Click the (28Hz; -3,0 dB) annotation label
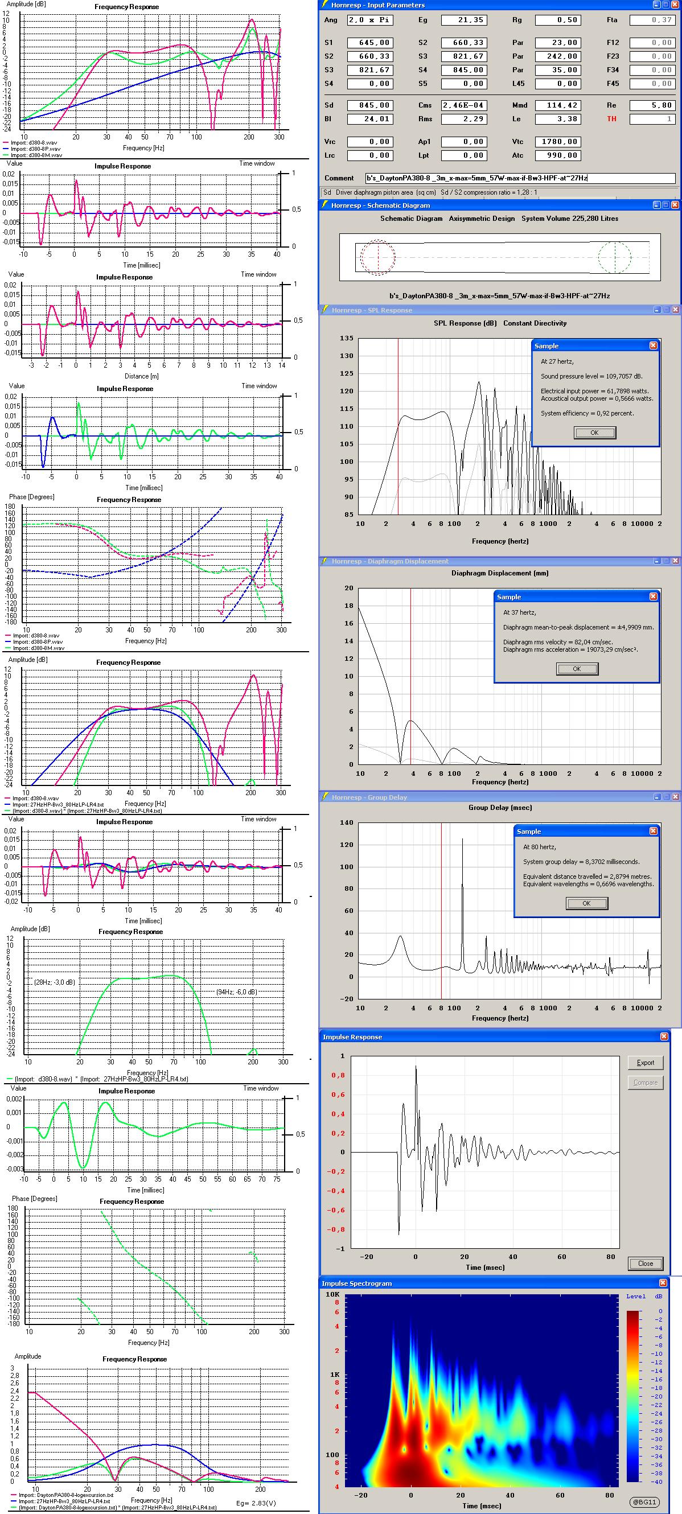Screen dimensions: 682x1514 [x=54, y=982]
